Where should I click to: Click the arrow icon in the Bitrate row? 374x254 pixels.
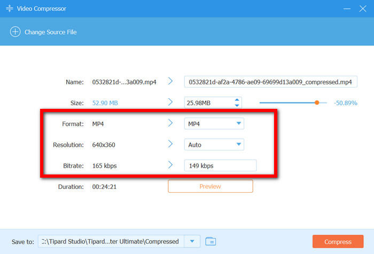coord(170,165)
